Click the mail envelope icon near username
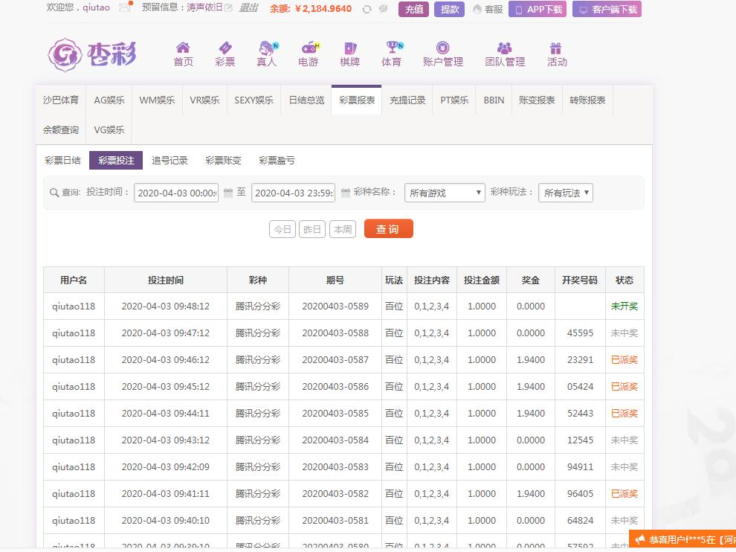Screen dimensions: 736x552 125,8
